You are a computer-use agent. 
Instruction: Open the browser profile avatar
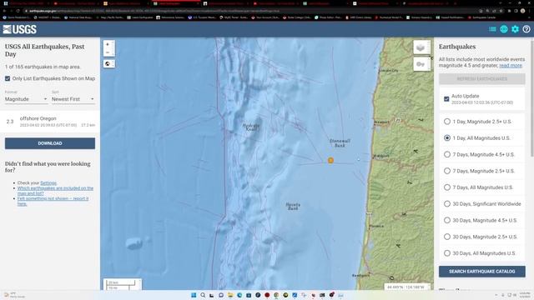coord(522,11)
